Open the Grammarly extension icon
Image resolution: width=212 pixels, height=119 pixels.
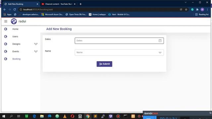(192, 10)
